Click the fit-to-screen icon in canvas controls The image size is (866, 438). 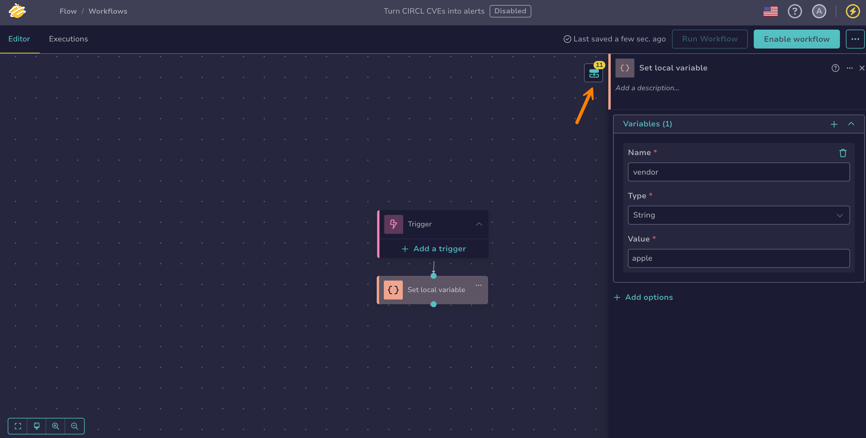pyautogui.click(x=18, y=426)
